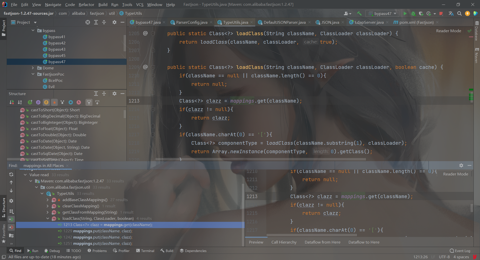Open the VCS menu
The width and height of the screenshot is (480, 260).
pos(140,4)
